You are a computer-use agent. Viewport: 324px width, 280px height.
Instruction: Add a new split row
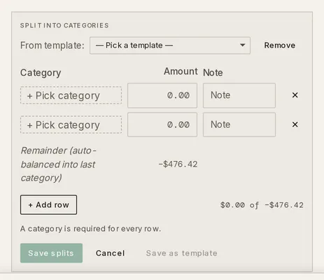pyautogui.click(x=48, y=205)
